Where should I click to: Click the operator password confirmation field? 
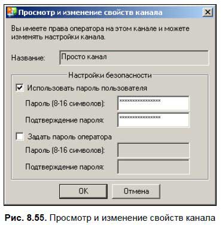pos(153,167)
